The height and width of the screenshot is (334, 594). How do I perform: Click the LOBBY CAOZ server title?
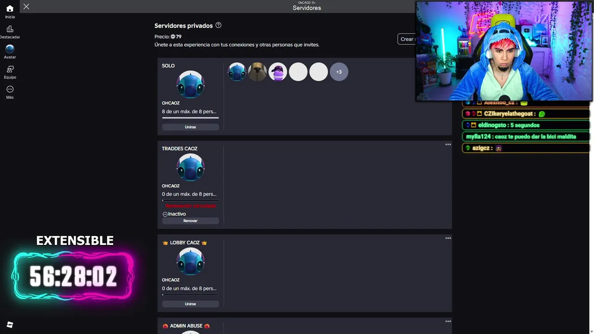click(185, 243)
